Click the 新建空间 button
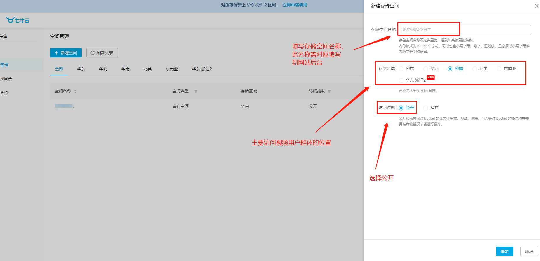This screenshot has height=261, width=540. (x=66, y=53)
